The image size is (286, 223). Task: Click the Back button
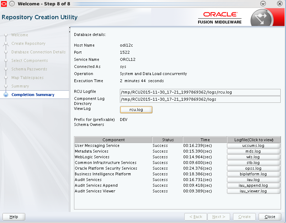(196, 217)
